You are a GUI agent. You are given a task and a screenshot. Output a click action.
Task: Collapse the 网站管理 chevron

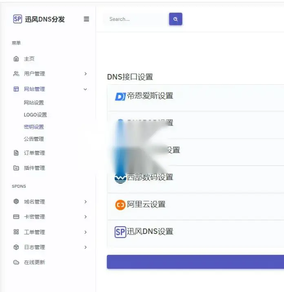click(85, 89)
